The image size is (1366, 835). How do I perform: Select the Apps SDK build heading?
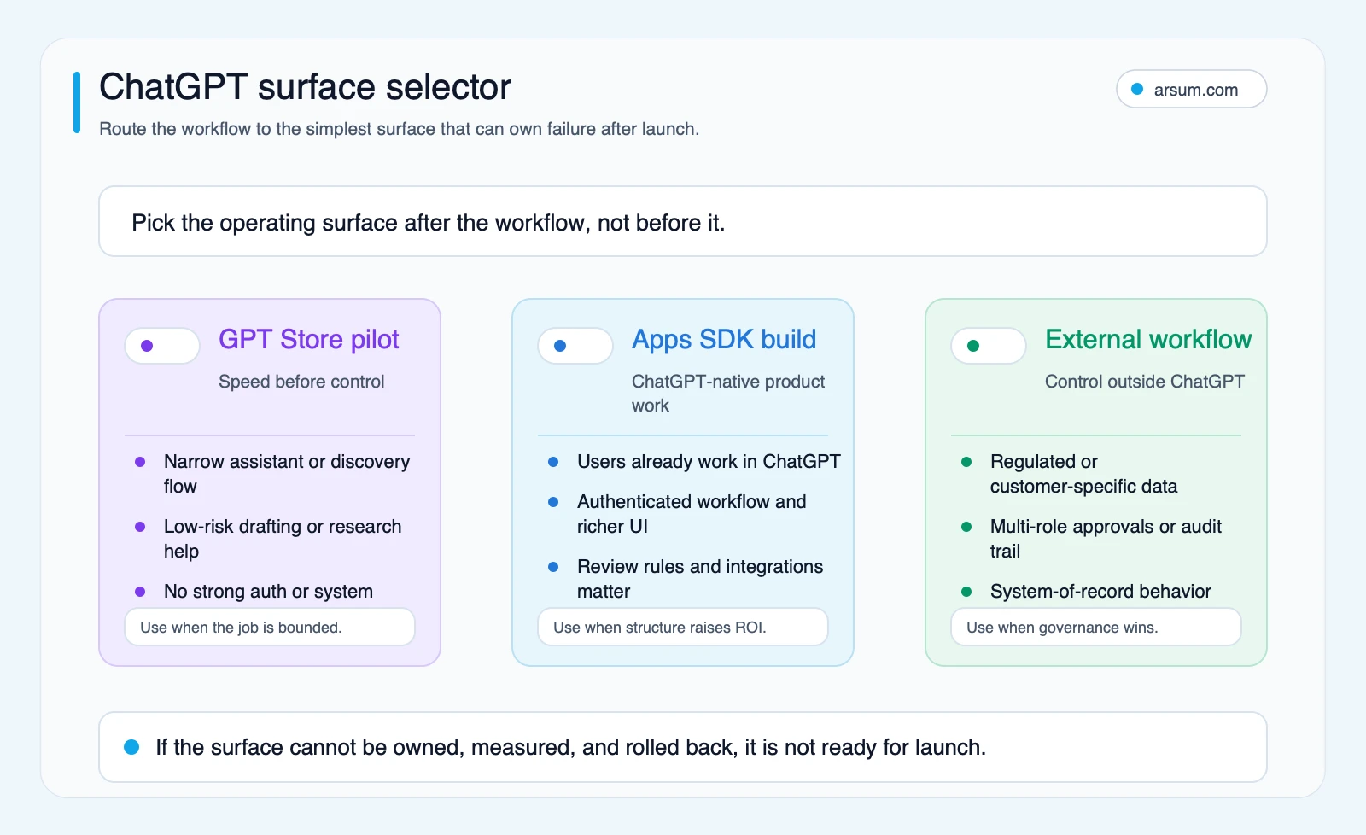click(x=724, y=339)
